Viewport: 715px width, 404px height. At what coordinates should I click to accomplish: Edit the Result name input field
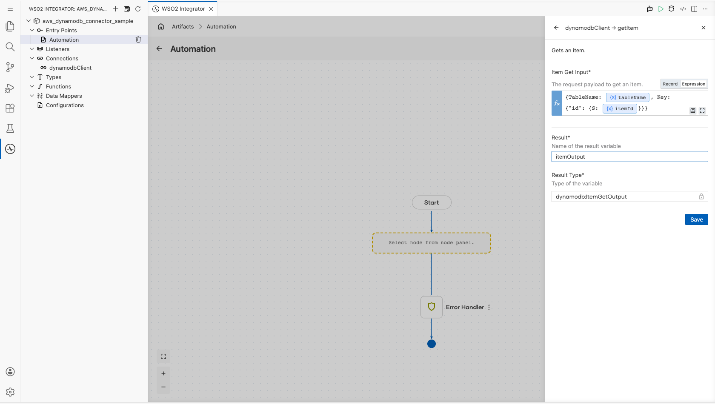(x=629, y=156)
